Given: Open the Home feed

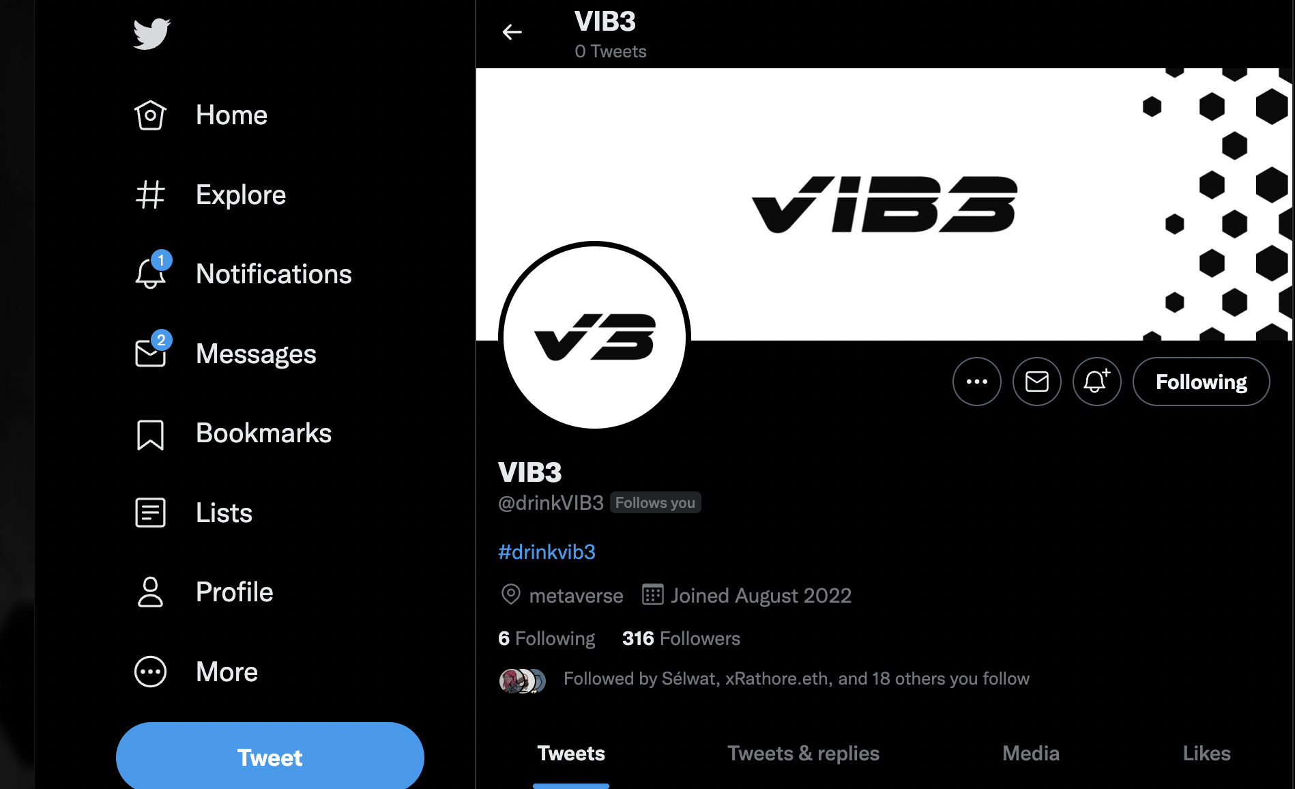Looking at the screenshot, I should pyautogui.click(x=231, y=115).
